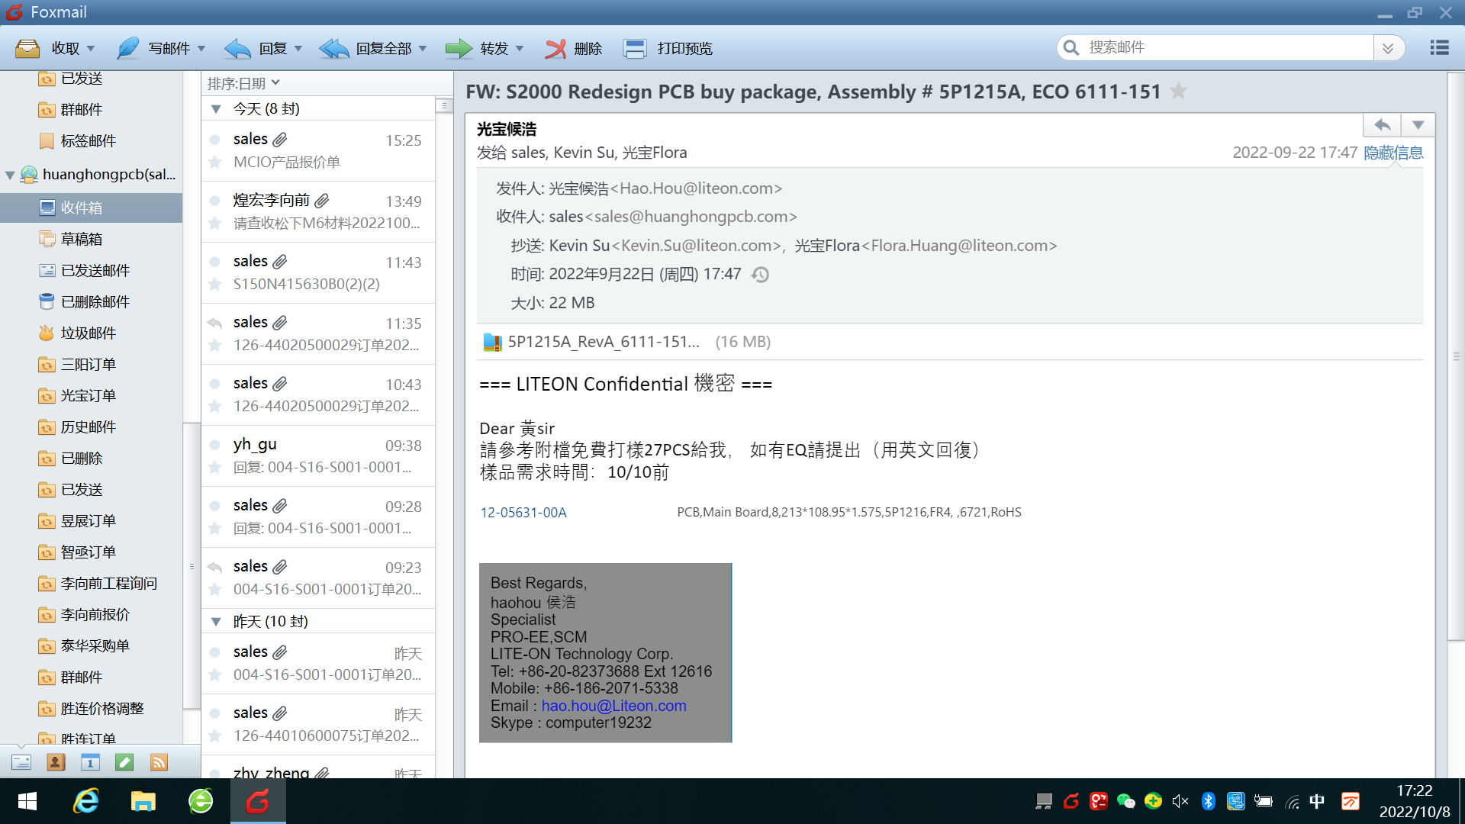Star the email subject header
Image resolution: width=1465 pixels, height=824 pixels.
click(1179, 92)
